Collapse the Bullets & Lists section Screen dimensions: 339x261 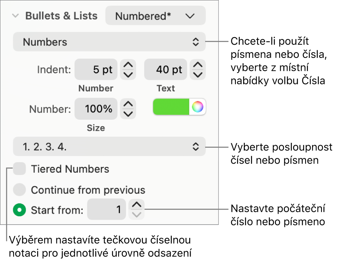coord(15,16)
